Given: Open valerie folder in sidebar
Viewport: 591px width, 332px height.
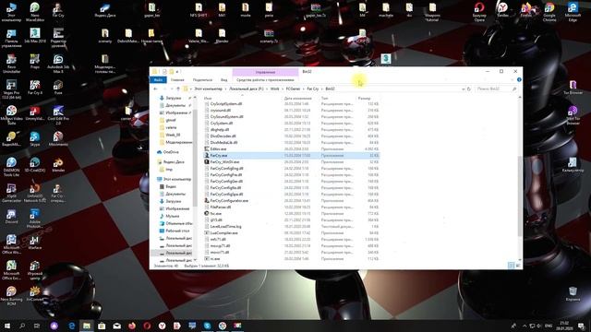Looking at the screenshot, I should pyautogui.click(x=171, y=127).
